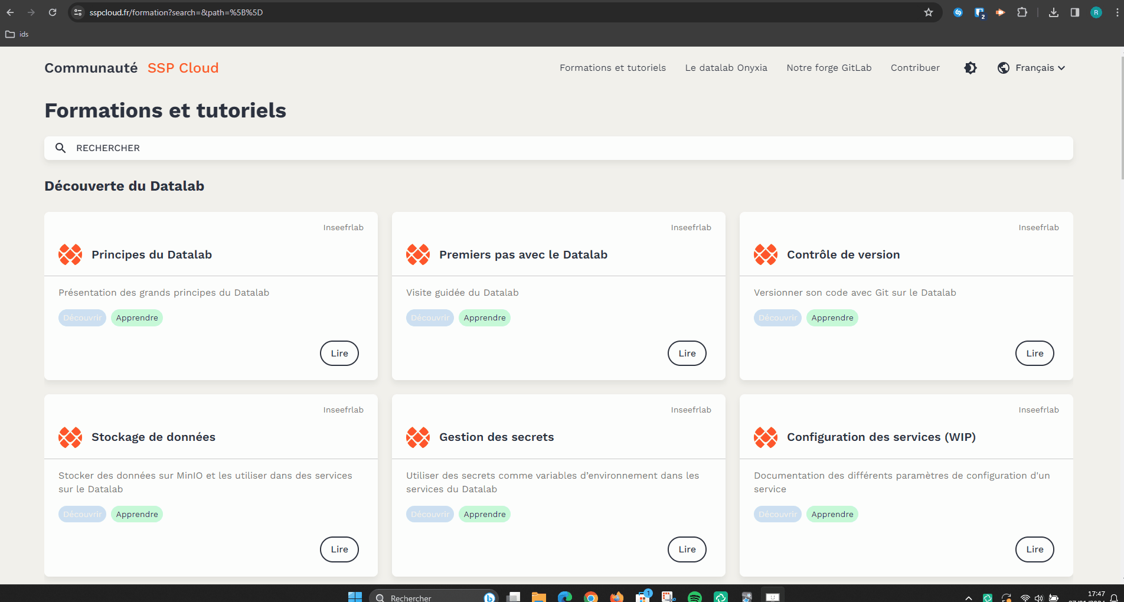
Task: Click the Onyxia icon for Premiers pas card
Action: pyautogui.click(x=418, y=255)
